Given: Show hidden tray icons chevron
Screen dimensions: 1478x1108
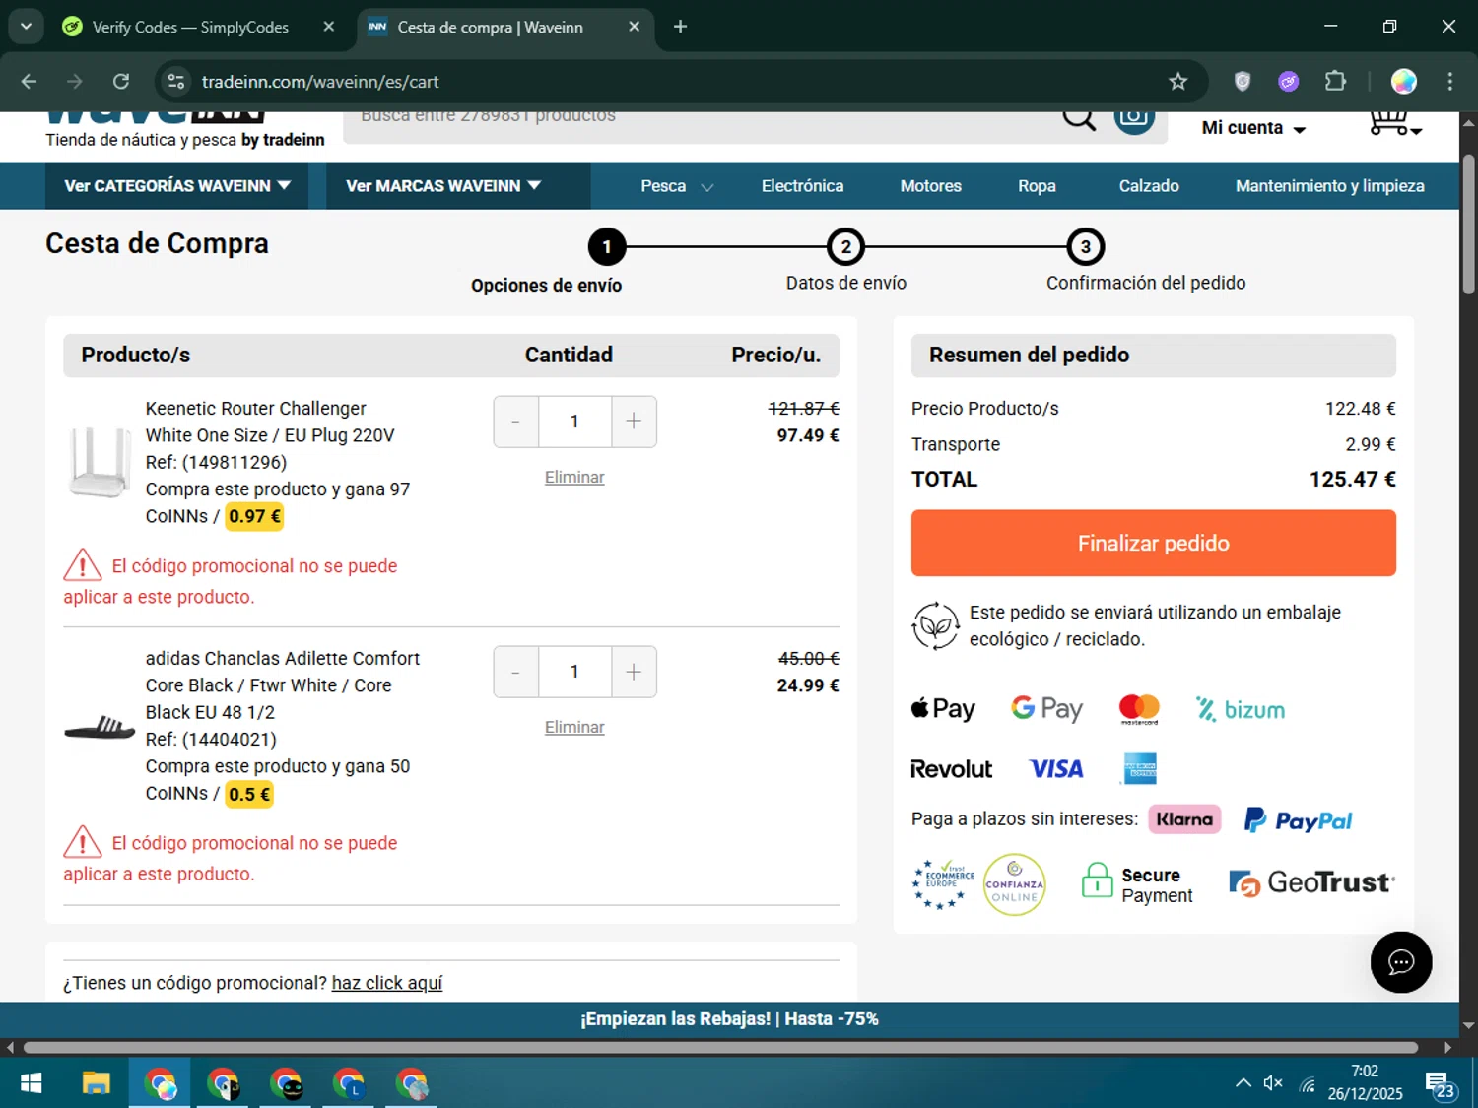Looking at the screenshot, I should coord(1243,1083).
